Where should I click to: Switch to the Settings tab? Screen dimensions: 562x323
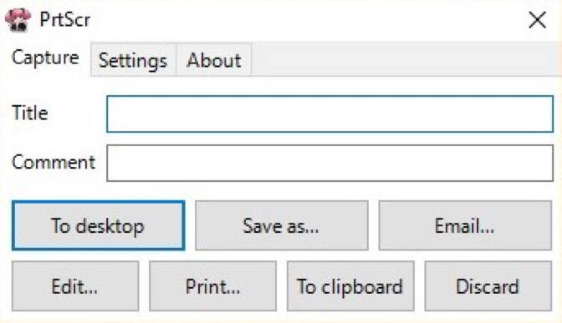133,60
